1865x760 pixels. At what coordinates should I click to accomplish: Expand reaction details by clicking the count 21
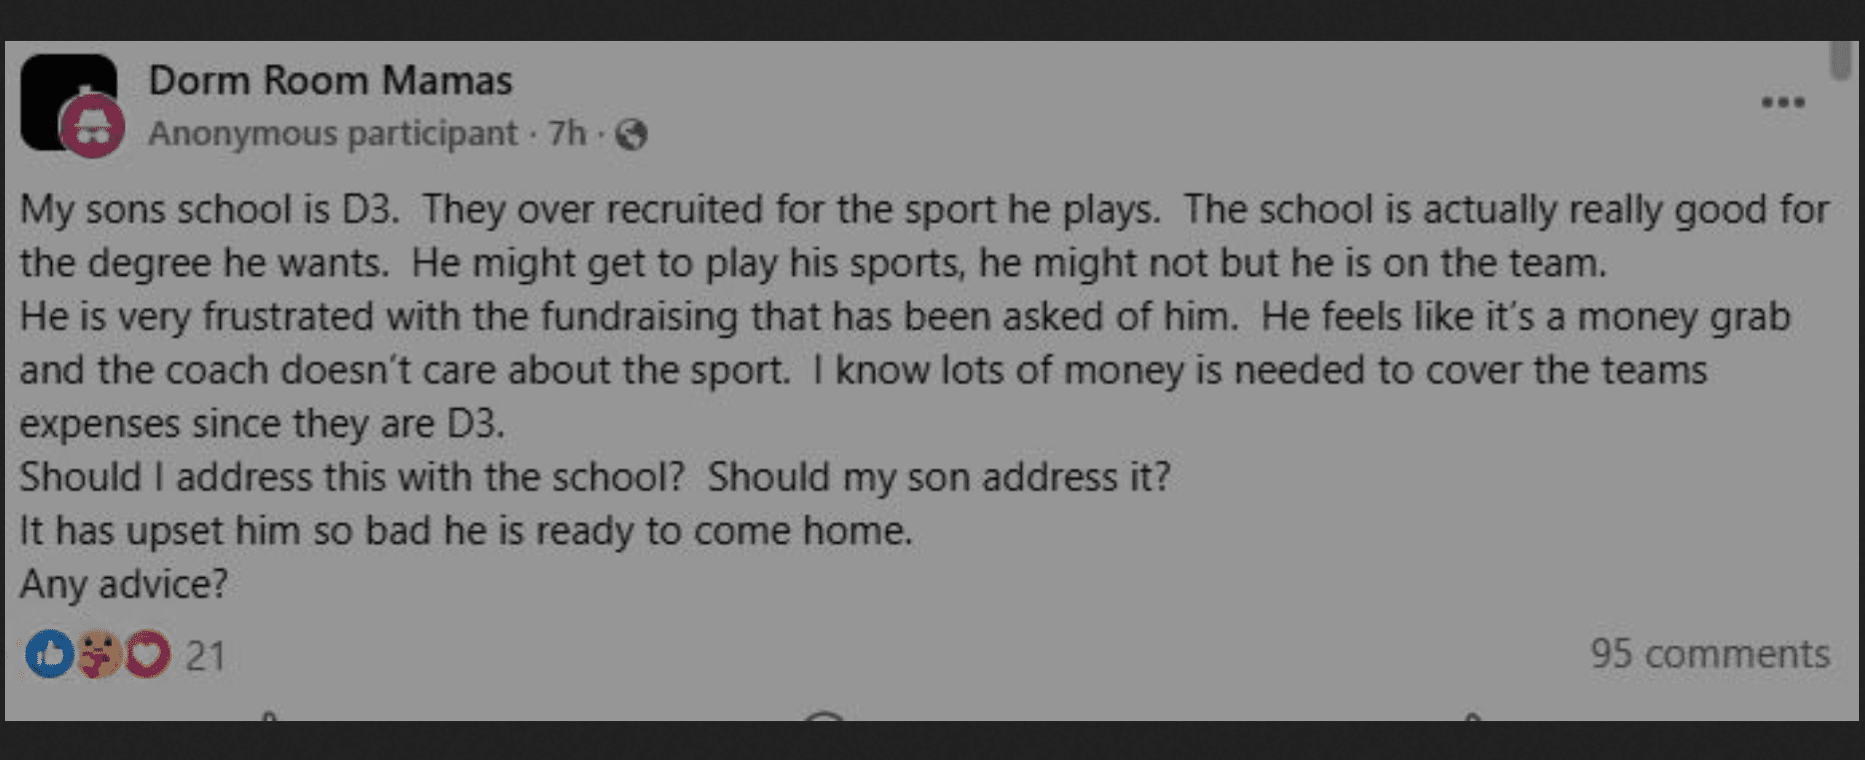205,655
